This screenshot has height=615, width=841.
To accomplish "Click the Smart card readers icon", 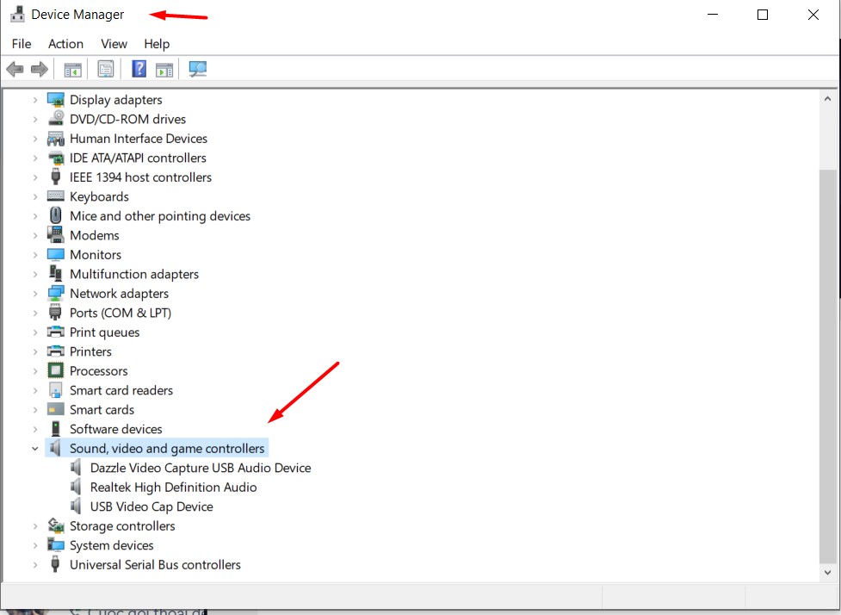I will point(56,390).
